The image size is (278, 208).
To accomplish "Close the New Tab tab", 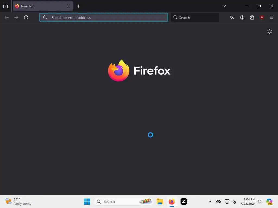I will point(68,6).
